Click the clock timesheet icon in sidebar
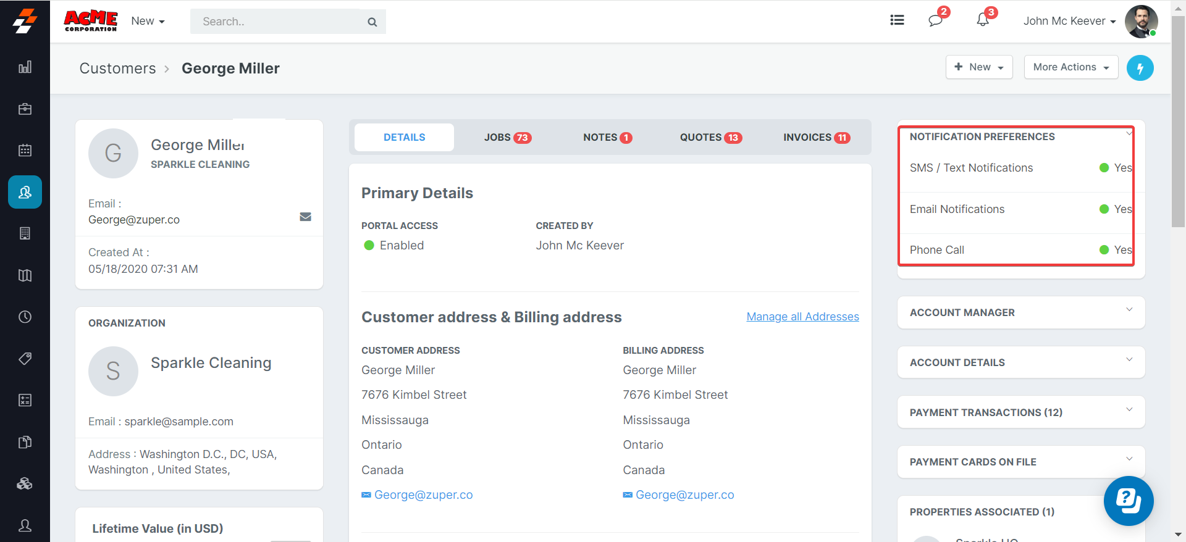1186x542 pixels. pos(25,317)
